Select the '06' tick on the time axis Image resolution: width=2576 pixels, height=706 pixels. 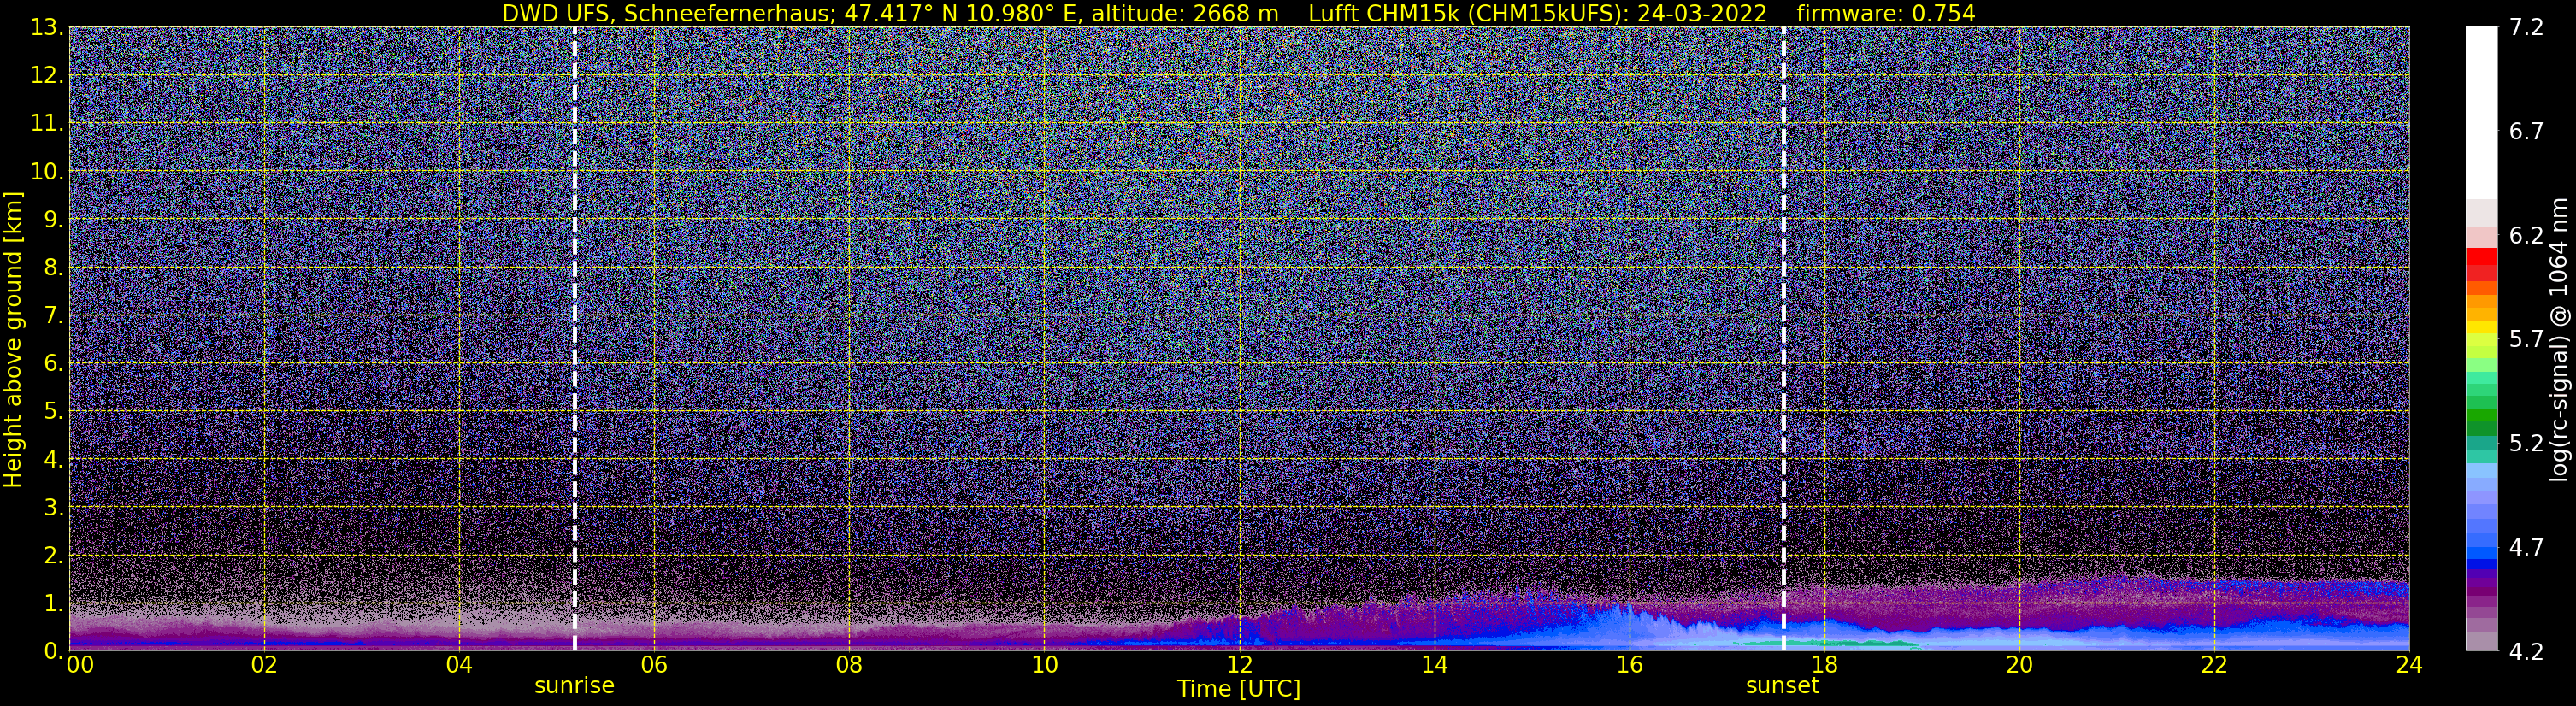[x=654, y=666]
